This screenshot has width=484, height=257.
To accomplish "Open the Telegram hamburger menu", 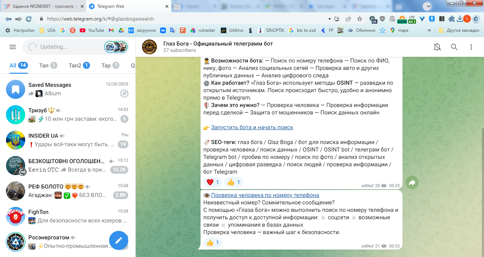I will tap(13, 47).
